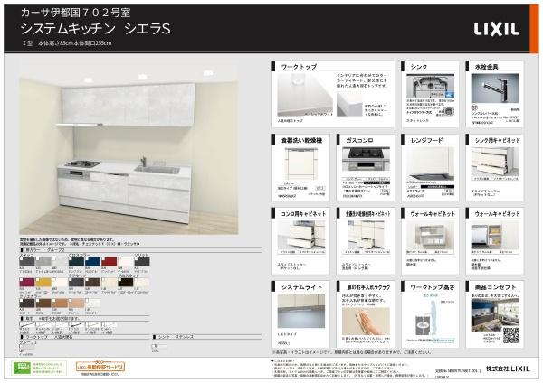Click the レンジフード card heading
The image size is (543, 383).
pyautogui.click(x=426, y=140)
